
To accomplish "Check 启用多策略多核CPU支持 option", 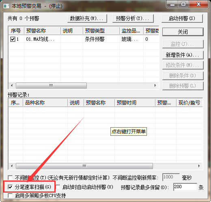I will (x=10, y=195).
